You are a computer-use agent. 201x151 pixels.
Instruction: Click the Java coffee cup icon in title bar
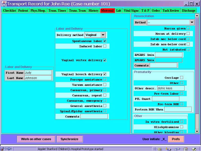coord(4,4)
